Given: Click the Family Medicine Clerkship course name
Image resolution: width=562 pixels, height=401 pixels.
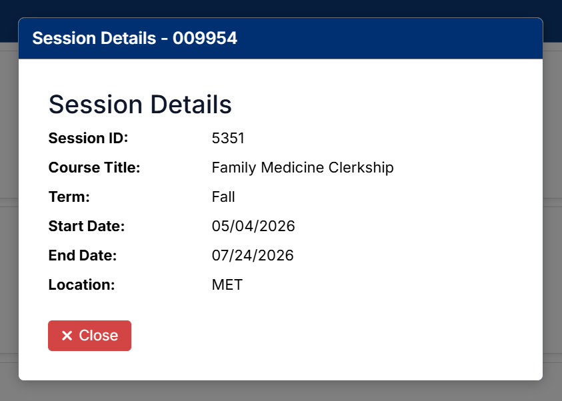Looking at the screenshot, I should point(303,167).
